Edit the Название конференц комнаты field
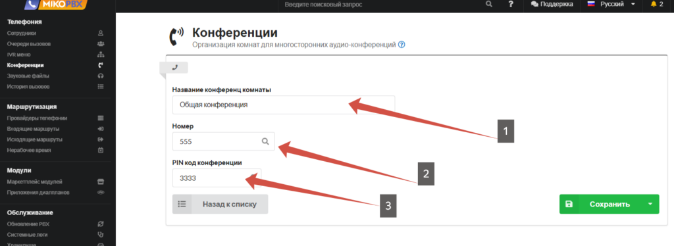The image size is (674, 246). 283,105
